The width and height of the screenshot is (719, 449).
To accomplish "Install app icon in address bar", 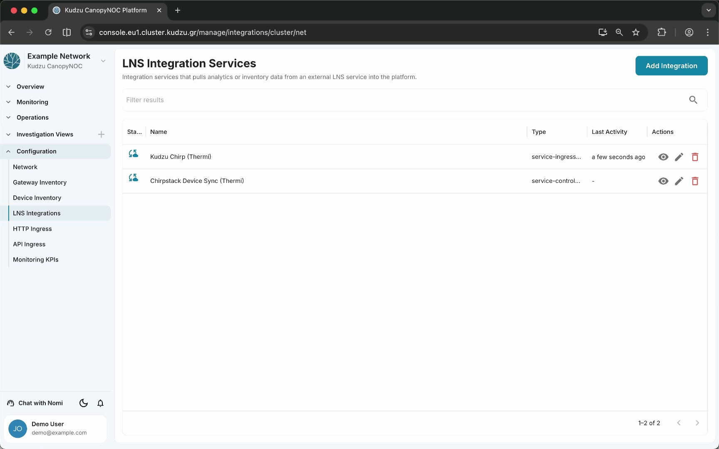I will pyautogui.click(x=602, y=32).
